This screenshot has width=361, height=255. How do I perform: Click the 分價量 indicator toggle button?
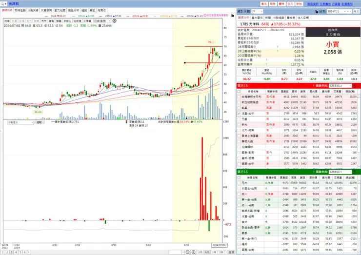tap(87, 21)
